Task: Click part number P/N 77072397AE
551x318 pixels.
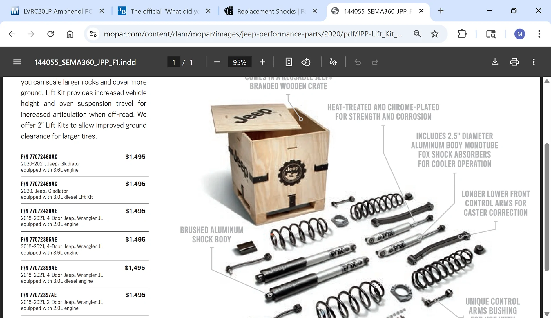Action: tap(39, 295)
